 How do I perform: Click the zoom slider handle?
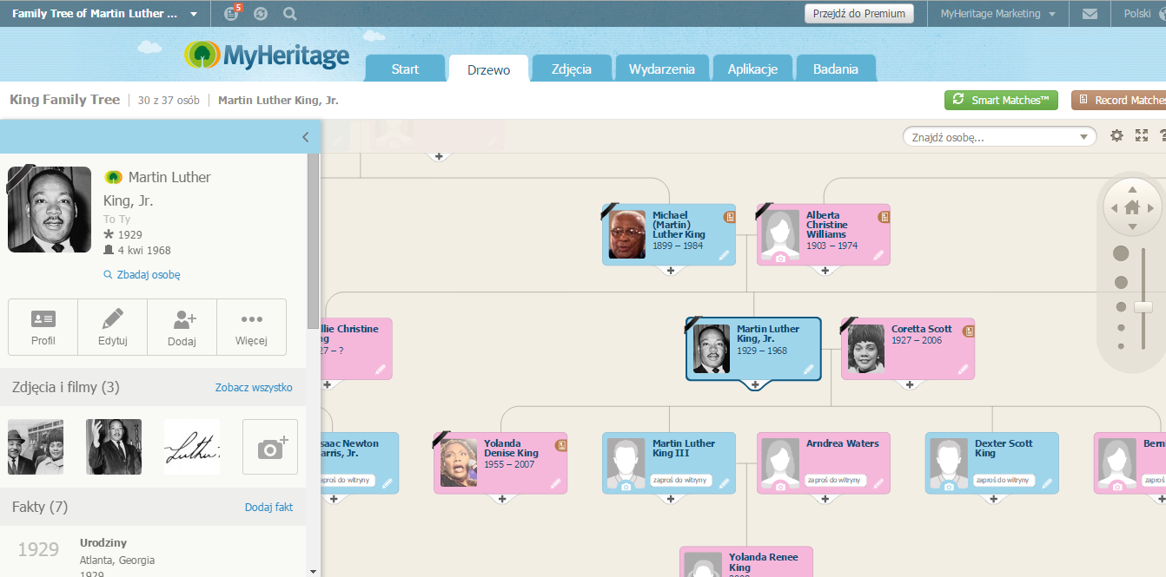(x=1143, y=307)
